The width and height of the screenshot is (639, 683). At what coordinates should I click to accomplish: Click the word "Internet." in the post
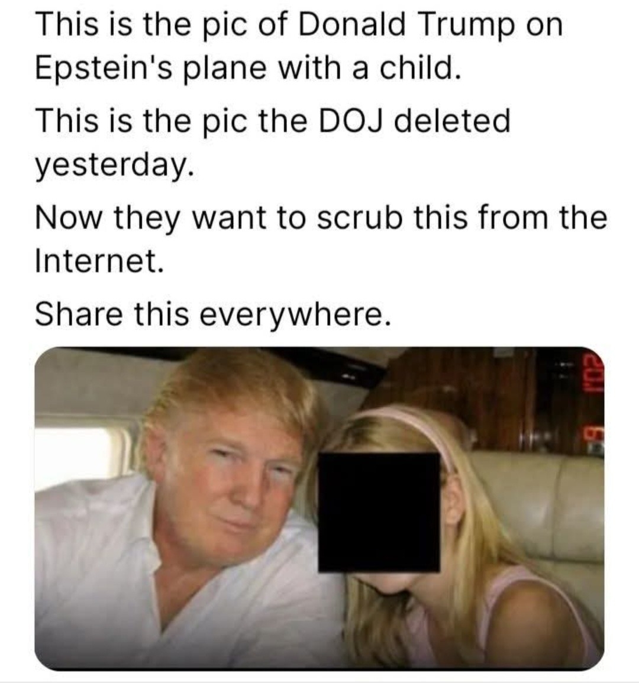(x=99, y=260)
